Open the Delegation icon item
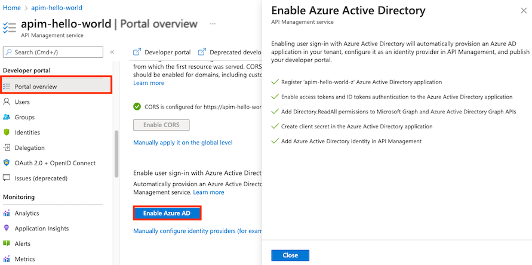 (x=7, y=148)
